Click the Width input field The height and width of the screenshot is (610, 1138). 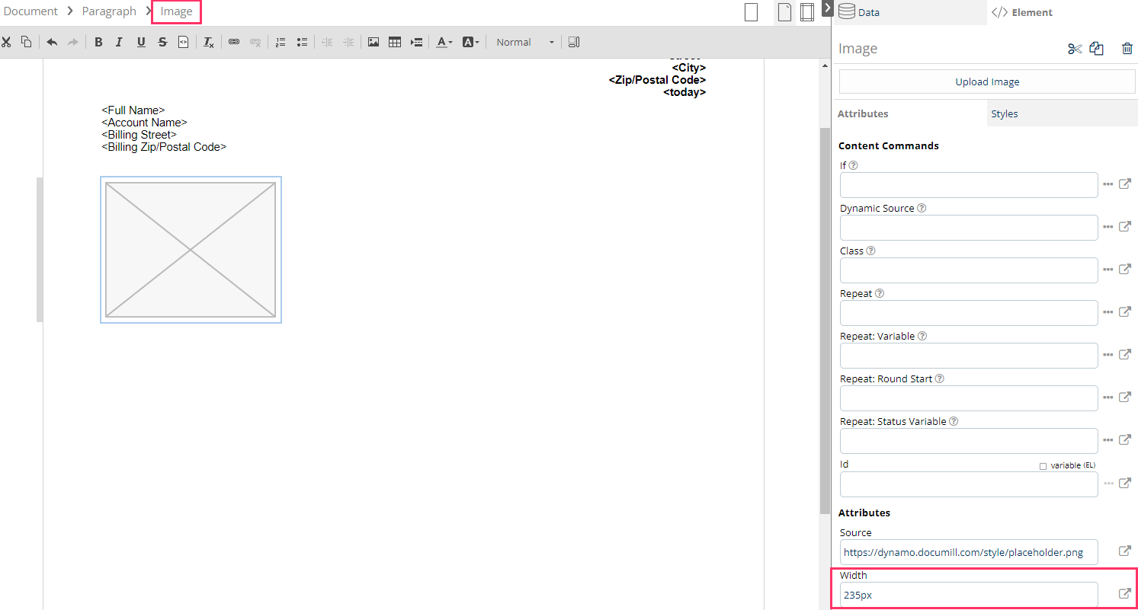[x=968, y=595]
